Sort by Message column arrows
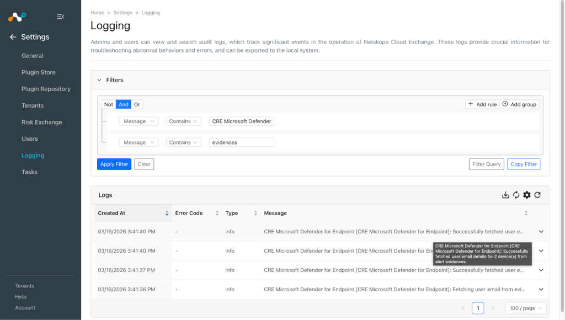The height and width of the screenshot is (320, 565). click(526, 214)
